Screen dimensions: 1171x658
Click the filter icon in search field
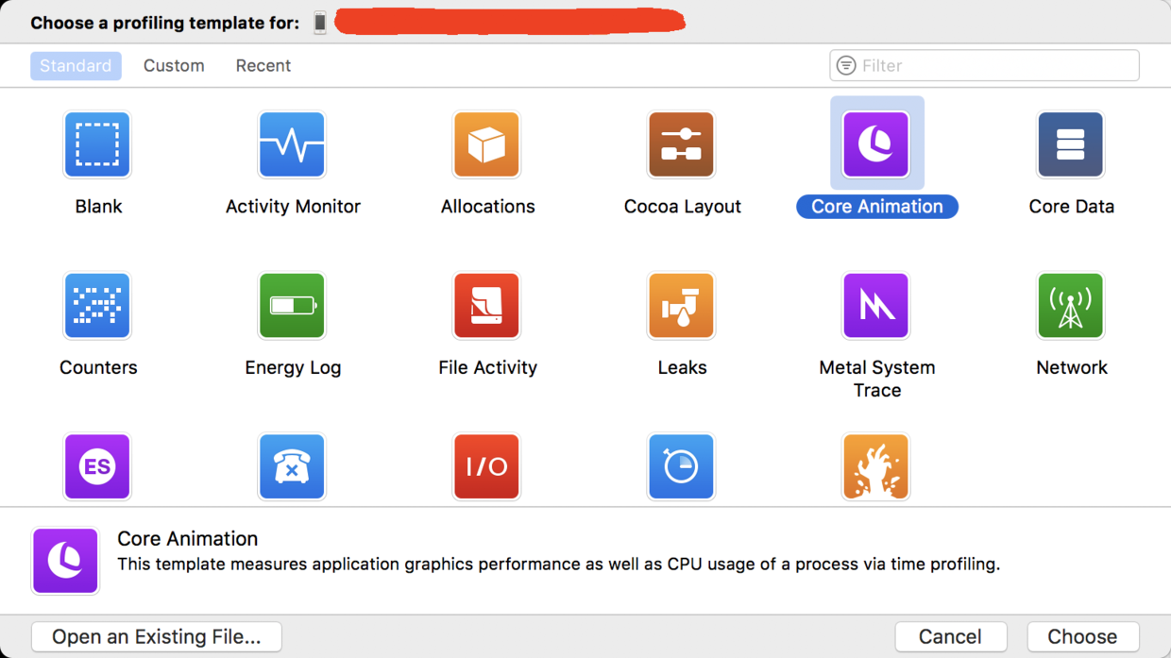846,65
